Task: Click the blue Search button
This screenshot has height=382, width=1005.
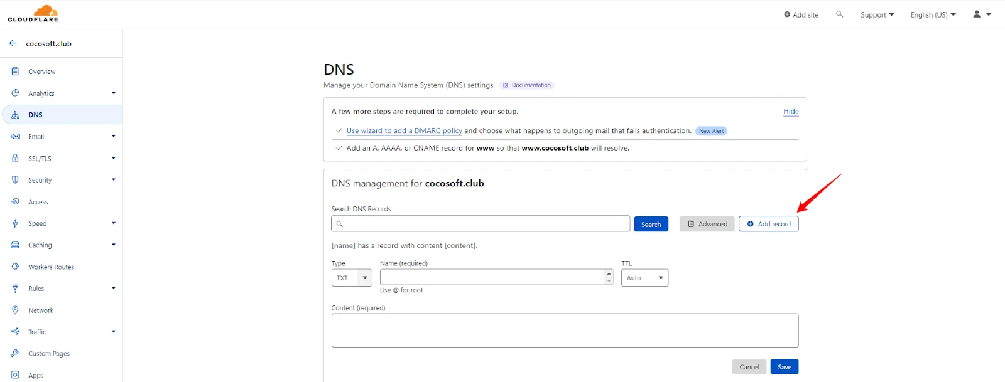Action: coord(651,224)
